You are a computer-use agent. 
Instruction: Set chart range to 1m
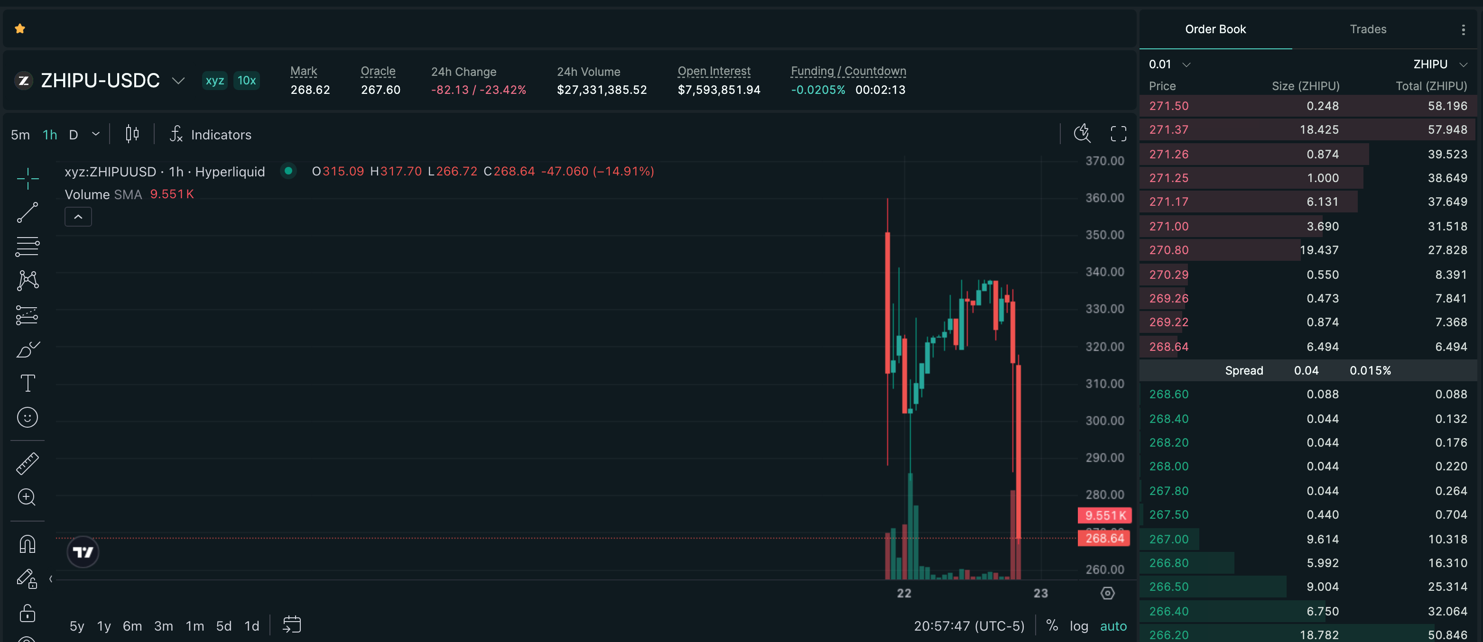(x=195, y=626)
